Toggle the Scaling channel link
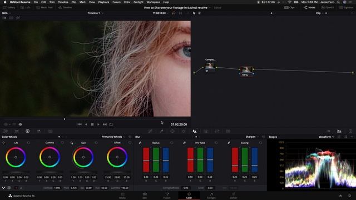The image size is (356, 200). 229,143
